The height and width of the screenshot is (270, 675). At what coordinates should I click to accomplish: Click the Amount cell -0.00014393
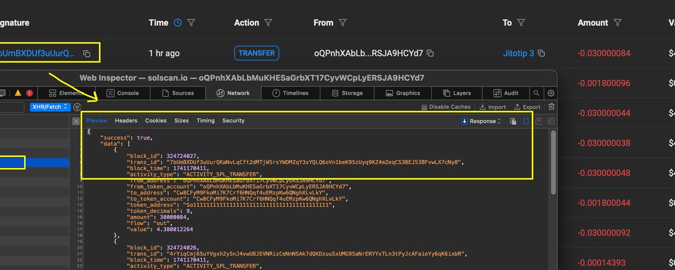[x=601, y=262]
